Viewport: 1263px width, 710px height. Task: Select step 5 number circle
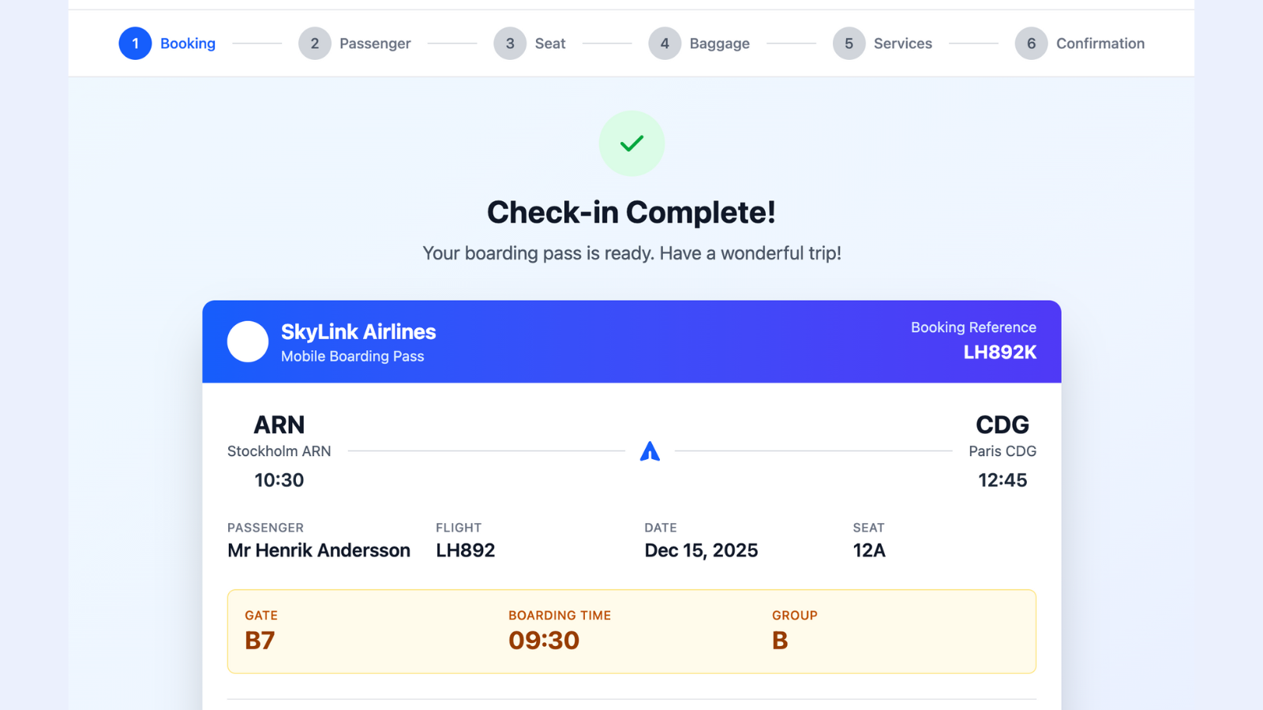click(x=849, y=43)
